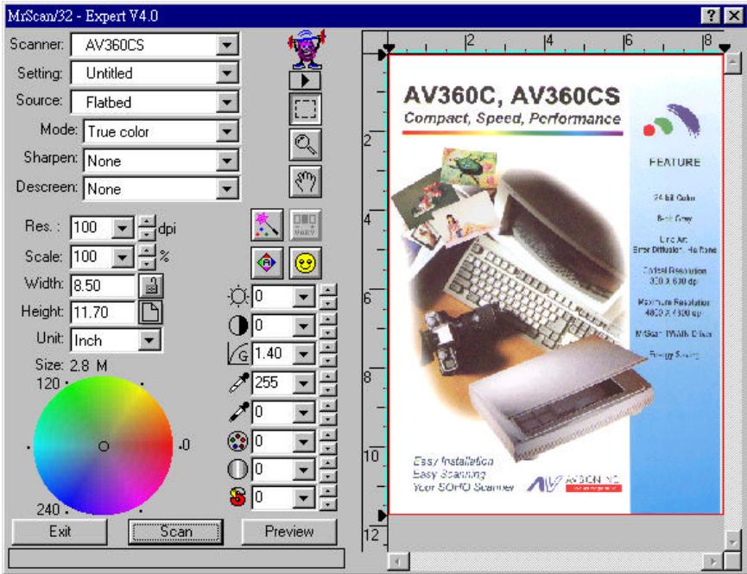
Task: Click the auto color diamond icon
Action: pyautogui.click(x=267, y=262)
